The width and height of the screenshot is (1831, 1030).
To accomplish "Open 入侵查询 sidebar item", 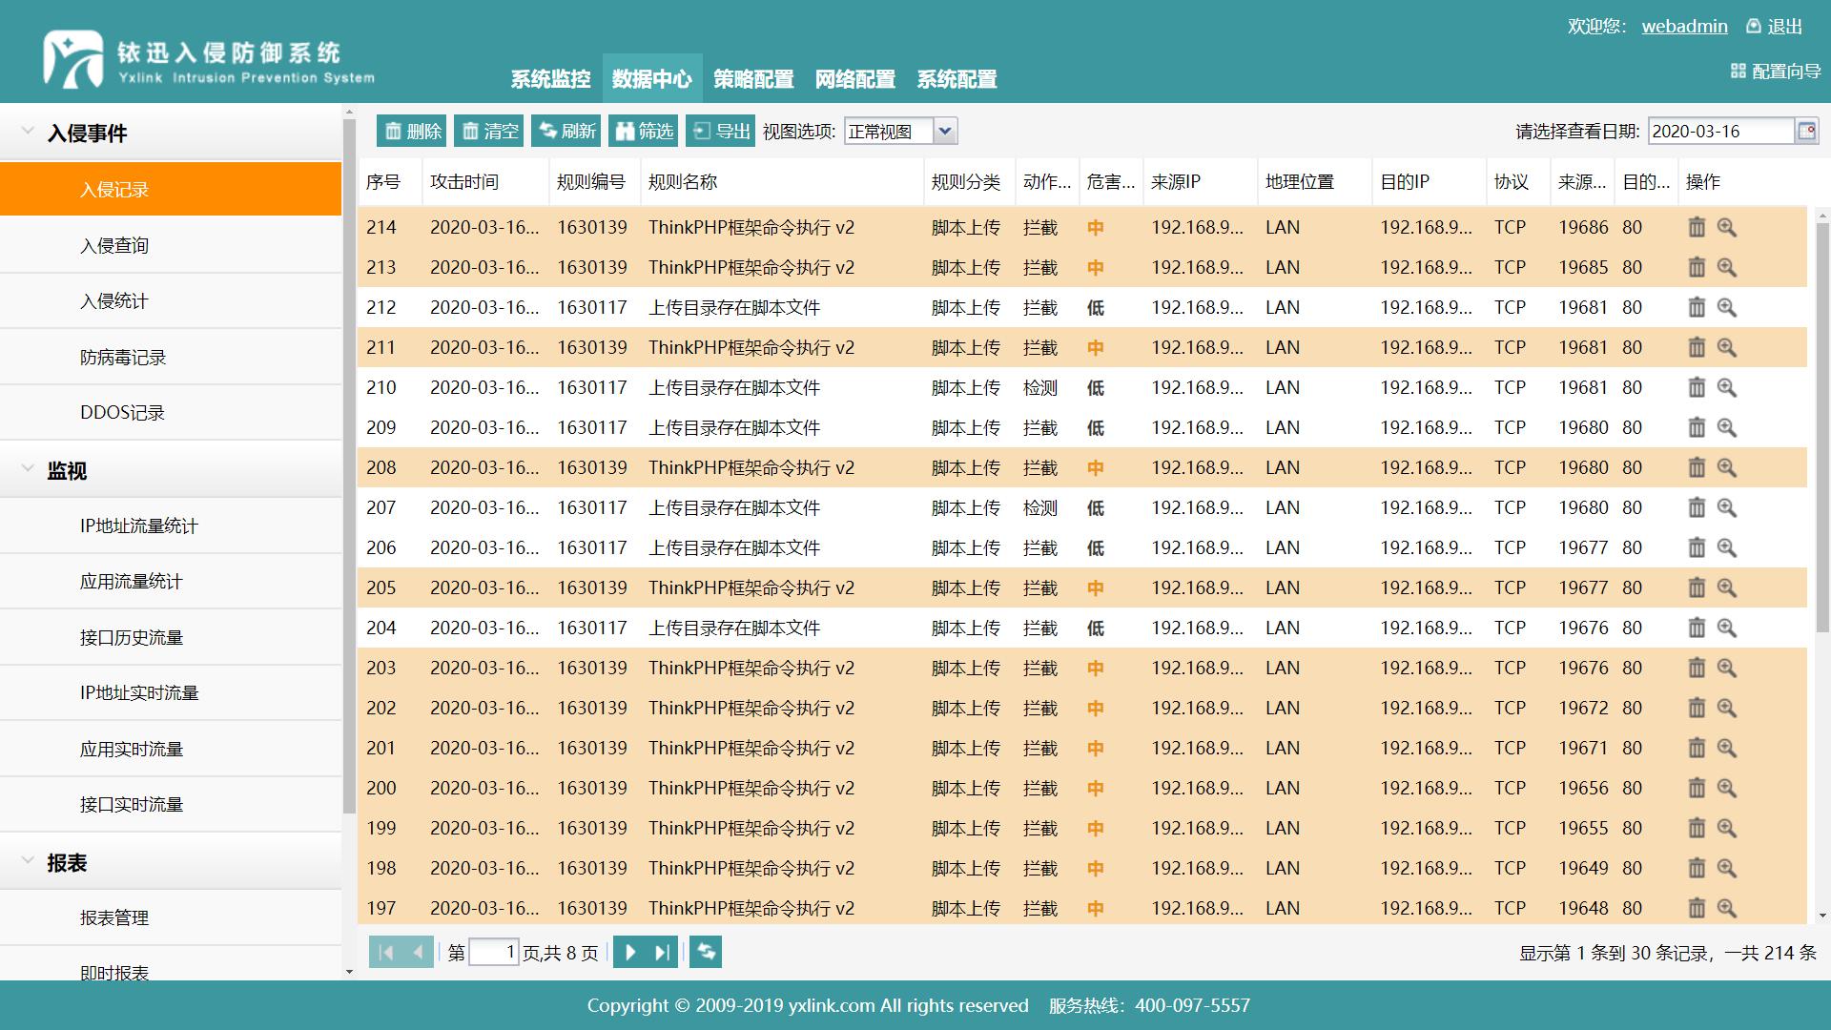I will 171,245.
